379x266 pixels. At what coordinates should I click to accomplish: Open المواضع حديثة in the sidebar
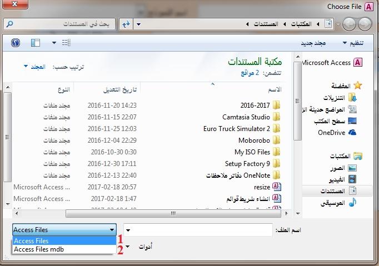[x=330, y=109]
